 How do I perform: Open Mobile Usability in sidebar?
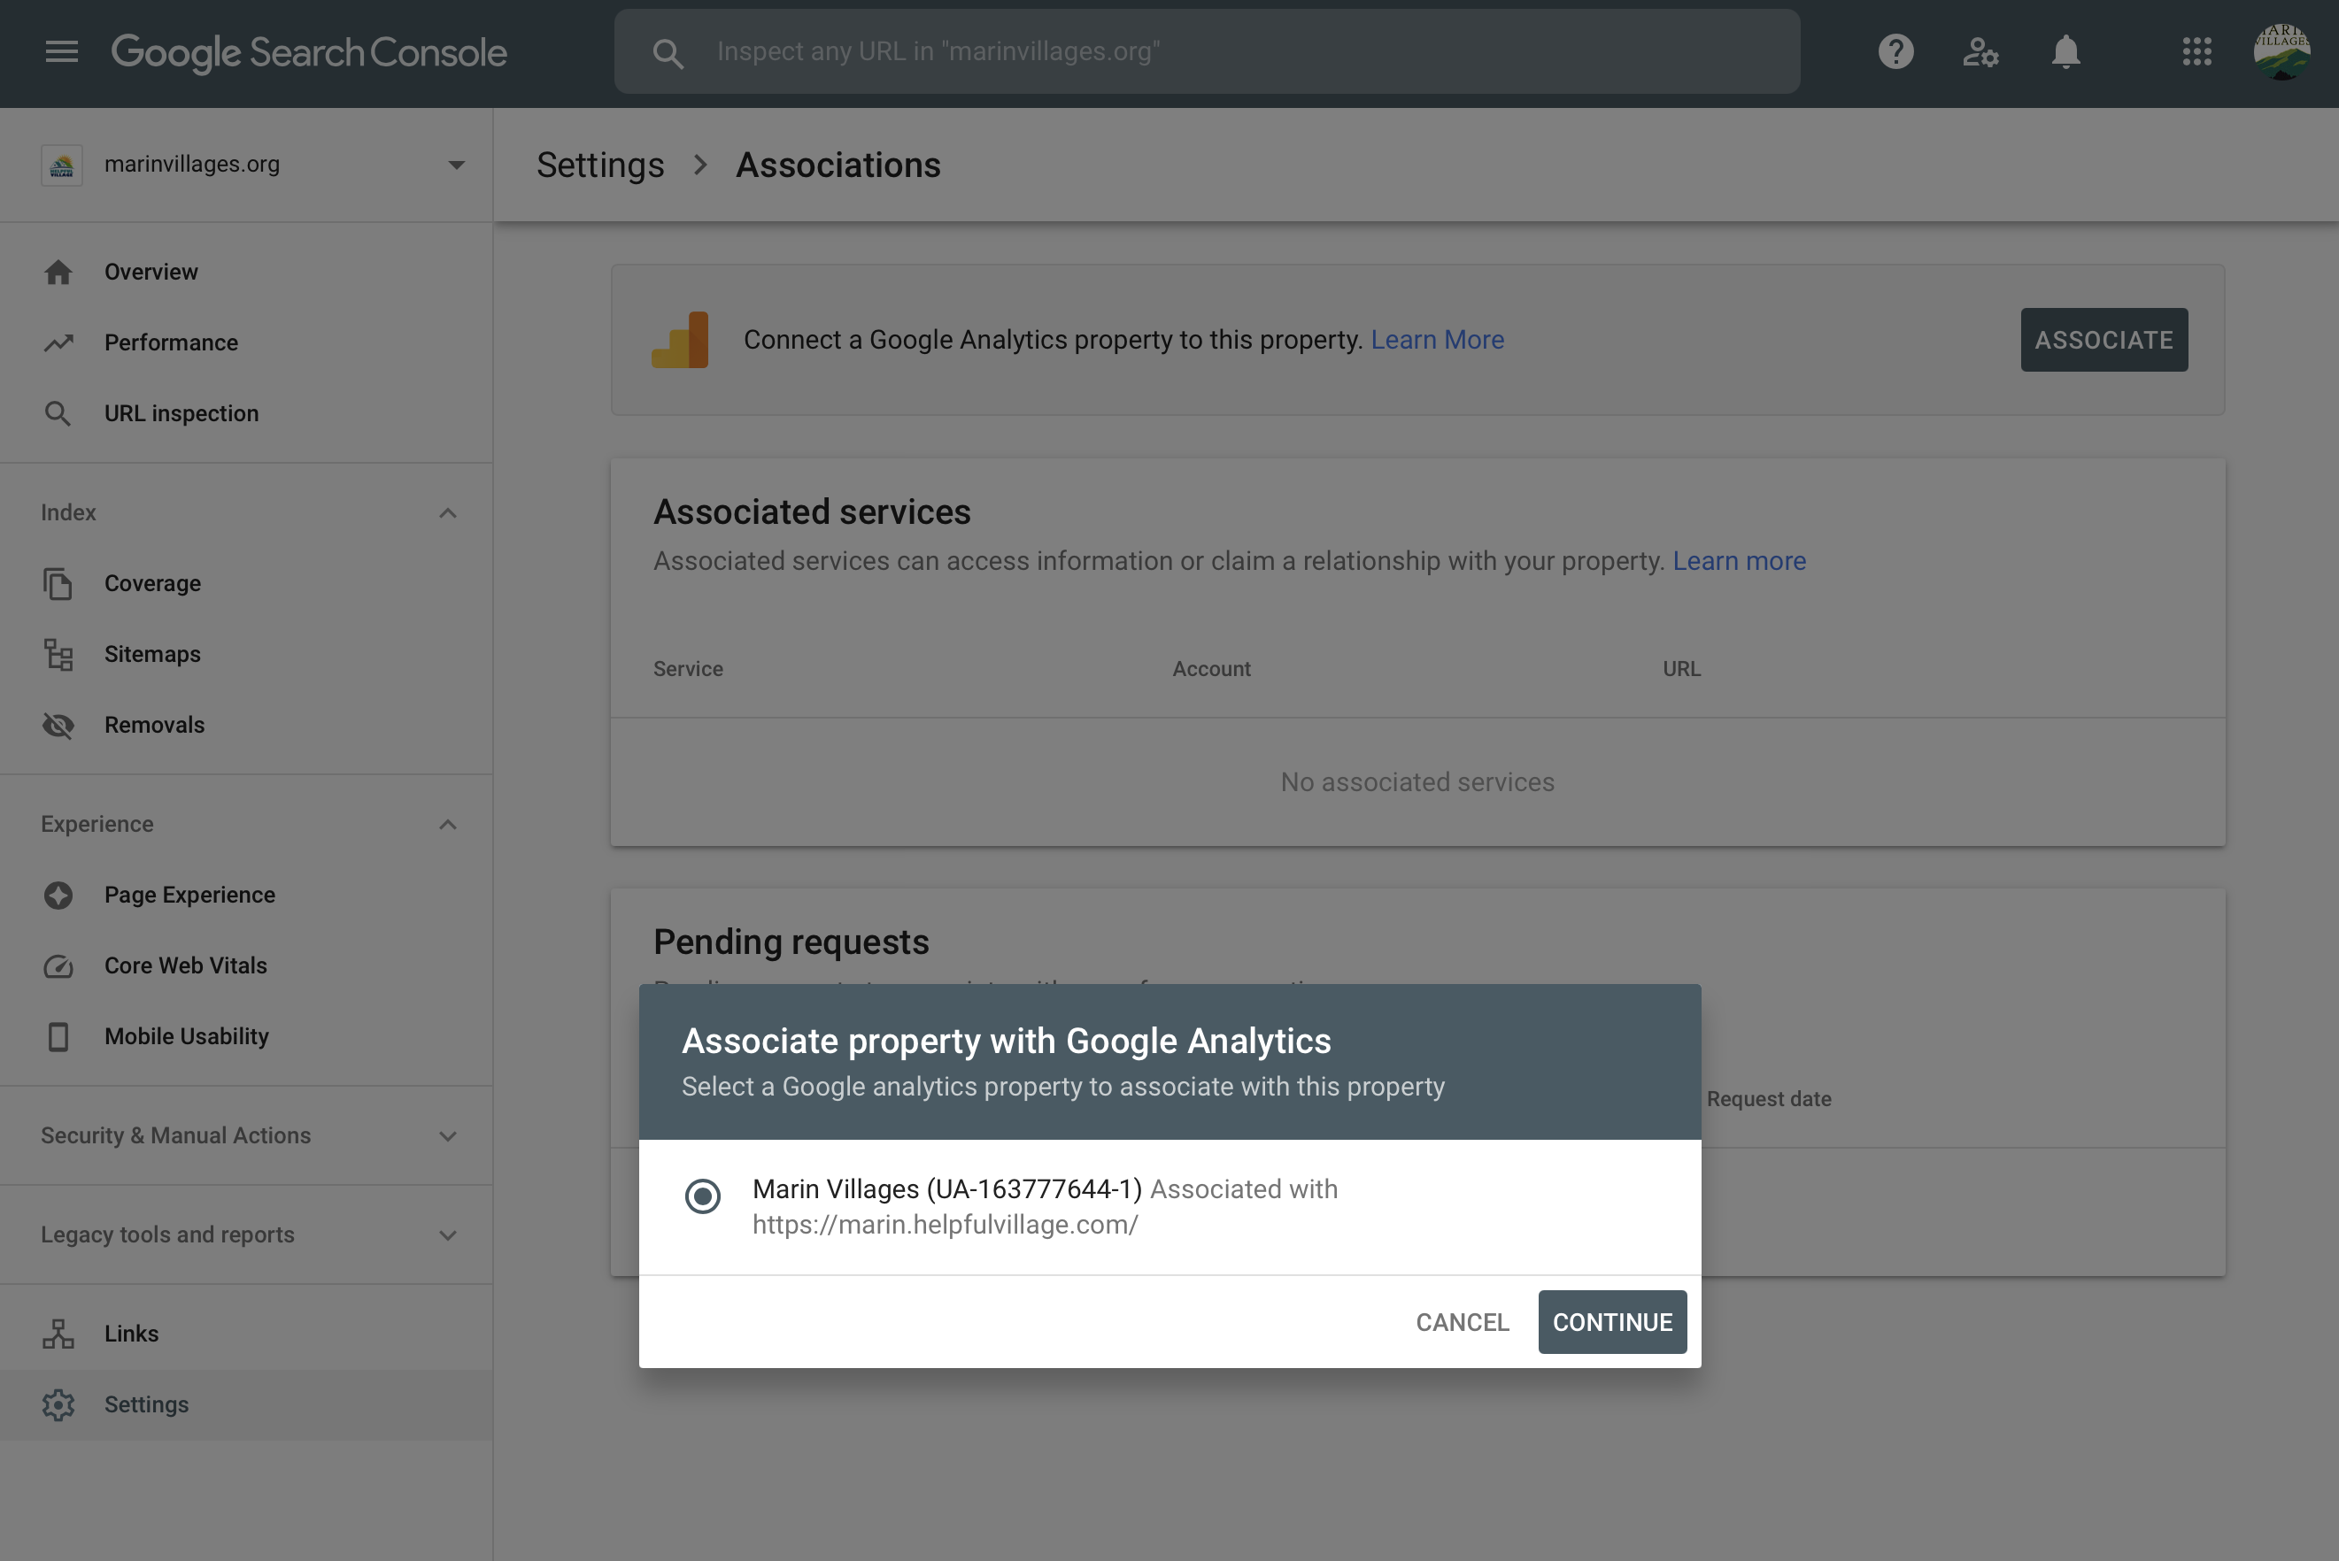point(247,1036)
